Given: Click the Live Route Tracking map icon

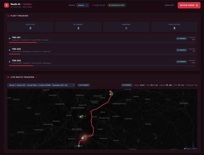Looking at the screenshot, I should tap(8, 77).
